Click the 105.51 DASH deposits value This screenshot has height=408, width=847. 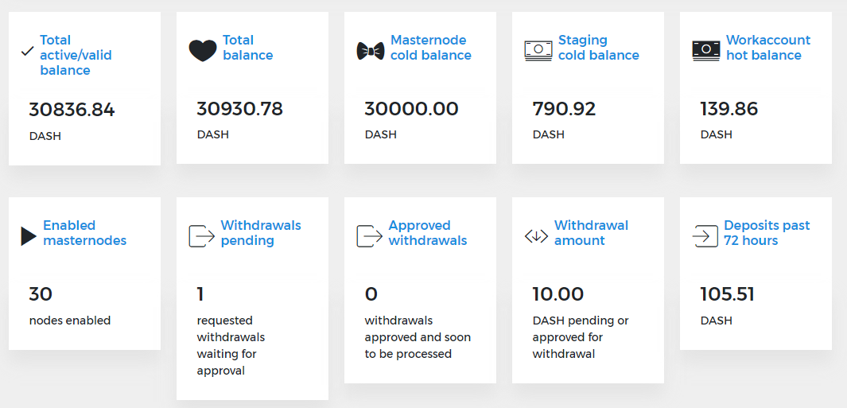tap(727, 294)
